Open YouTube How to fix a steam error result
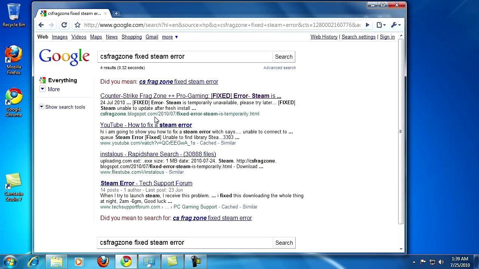 click(146, 125)
